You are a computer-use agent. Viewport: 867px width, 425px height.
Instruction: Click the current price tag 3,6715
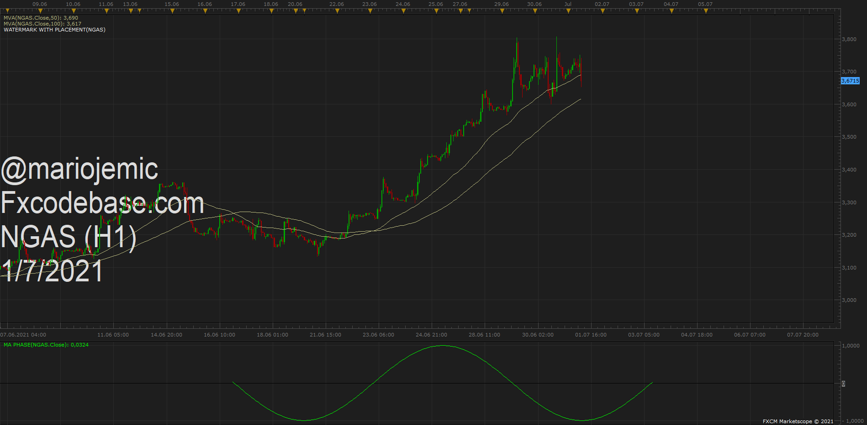point(850,81)
